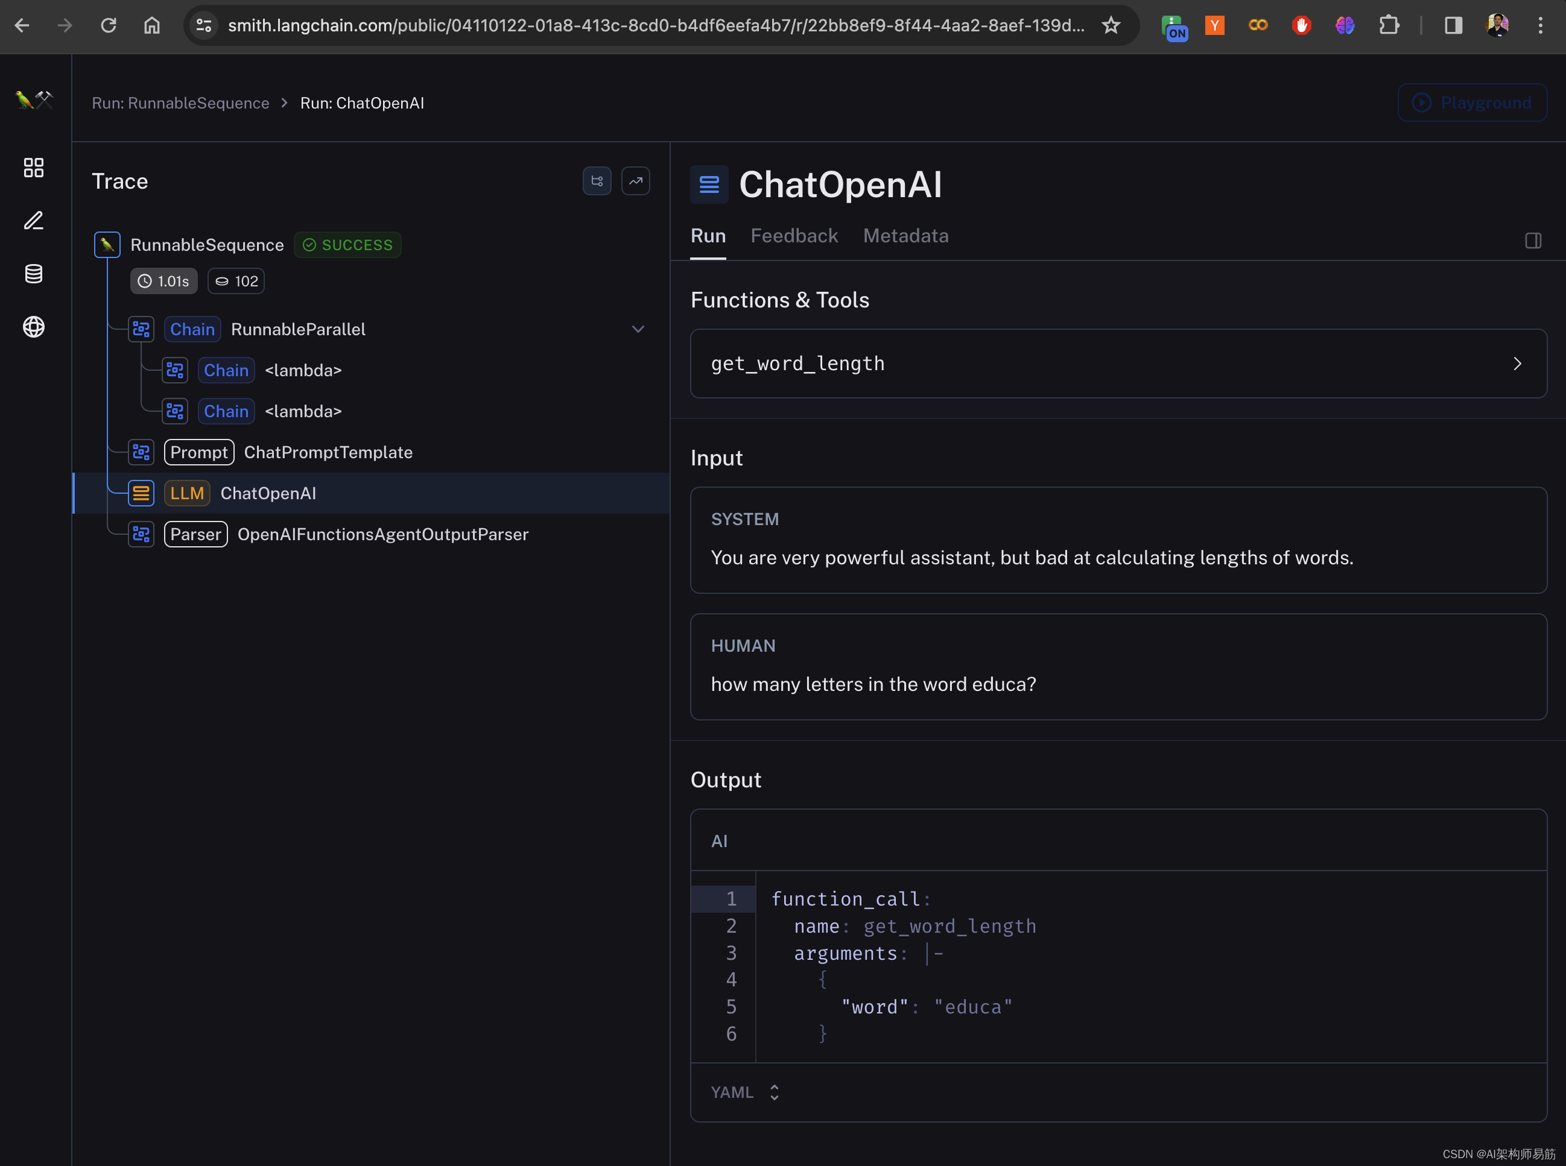Reload the current page
This screenshot has width=1566, height=1166.
[x=108, y=25]
